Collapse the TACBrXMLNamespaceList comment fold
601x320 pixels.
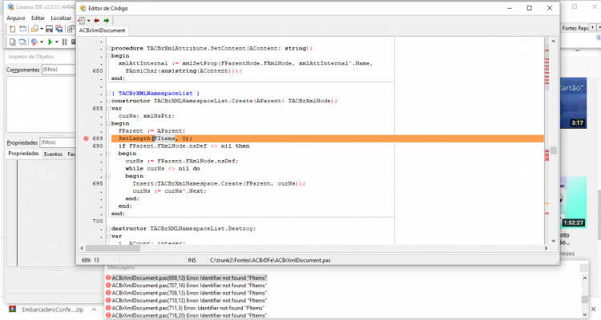click(x=108, y=94)
